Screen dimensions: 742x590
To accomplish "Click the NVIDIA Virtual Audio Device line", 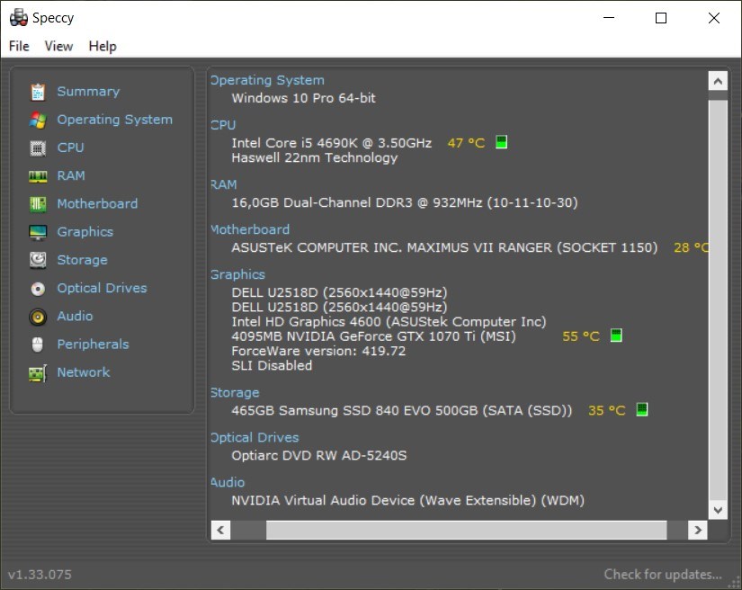I will [x=408, y=500].
